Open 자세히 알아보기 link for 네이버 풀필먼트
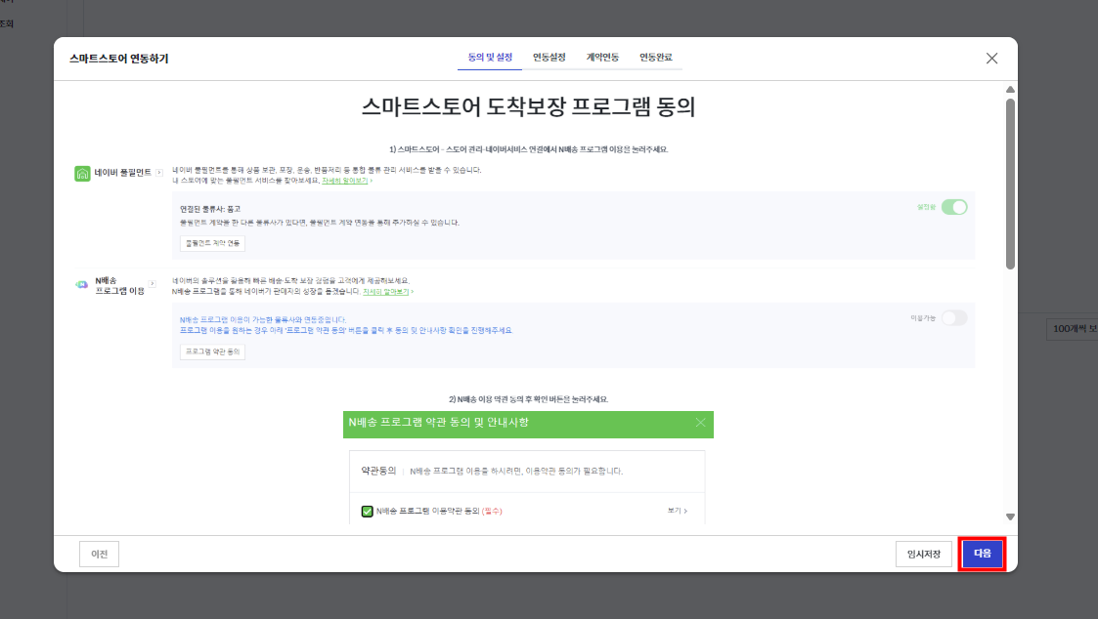Viewport: 1098px width, 619px height. pyautogui.click(x=344, y=181)
